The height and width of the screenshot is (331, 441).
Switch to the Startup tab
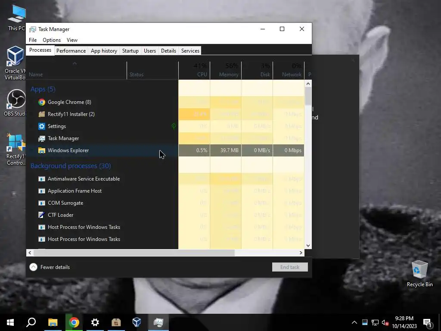click(130, 51)
